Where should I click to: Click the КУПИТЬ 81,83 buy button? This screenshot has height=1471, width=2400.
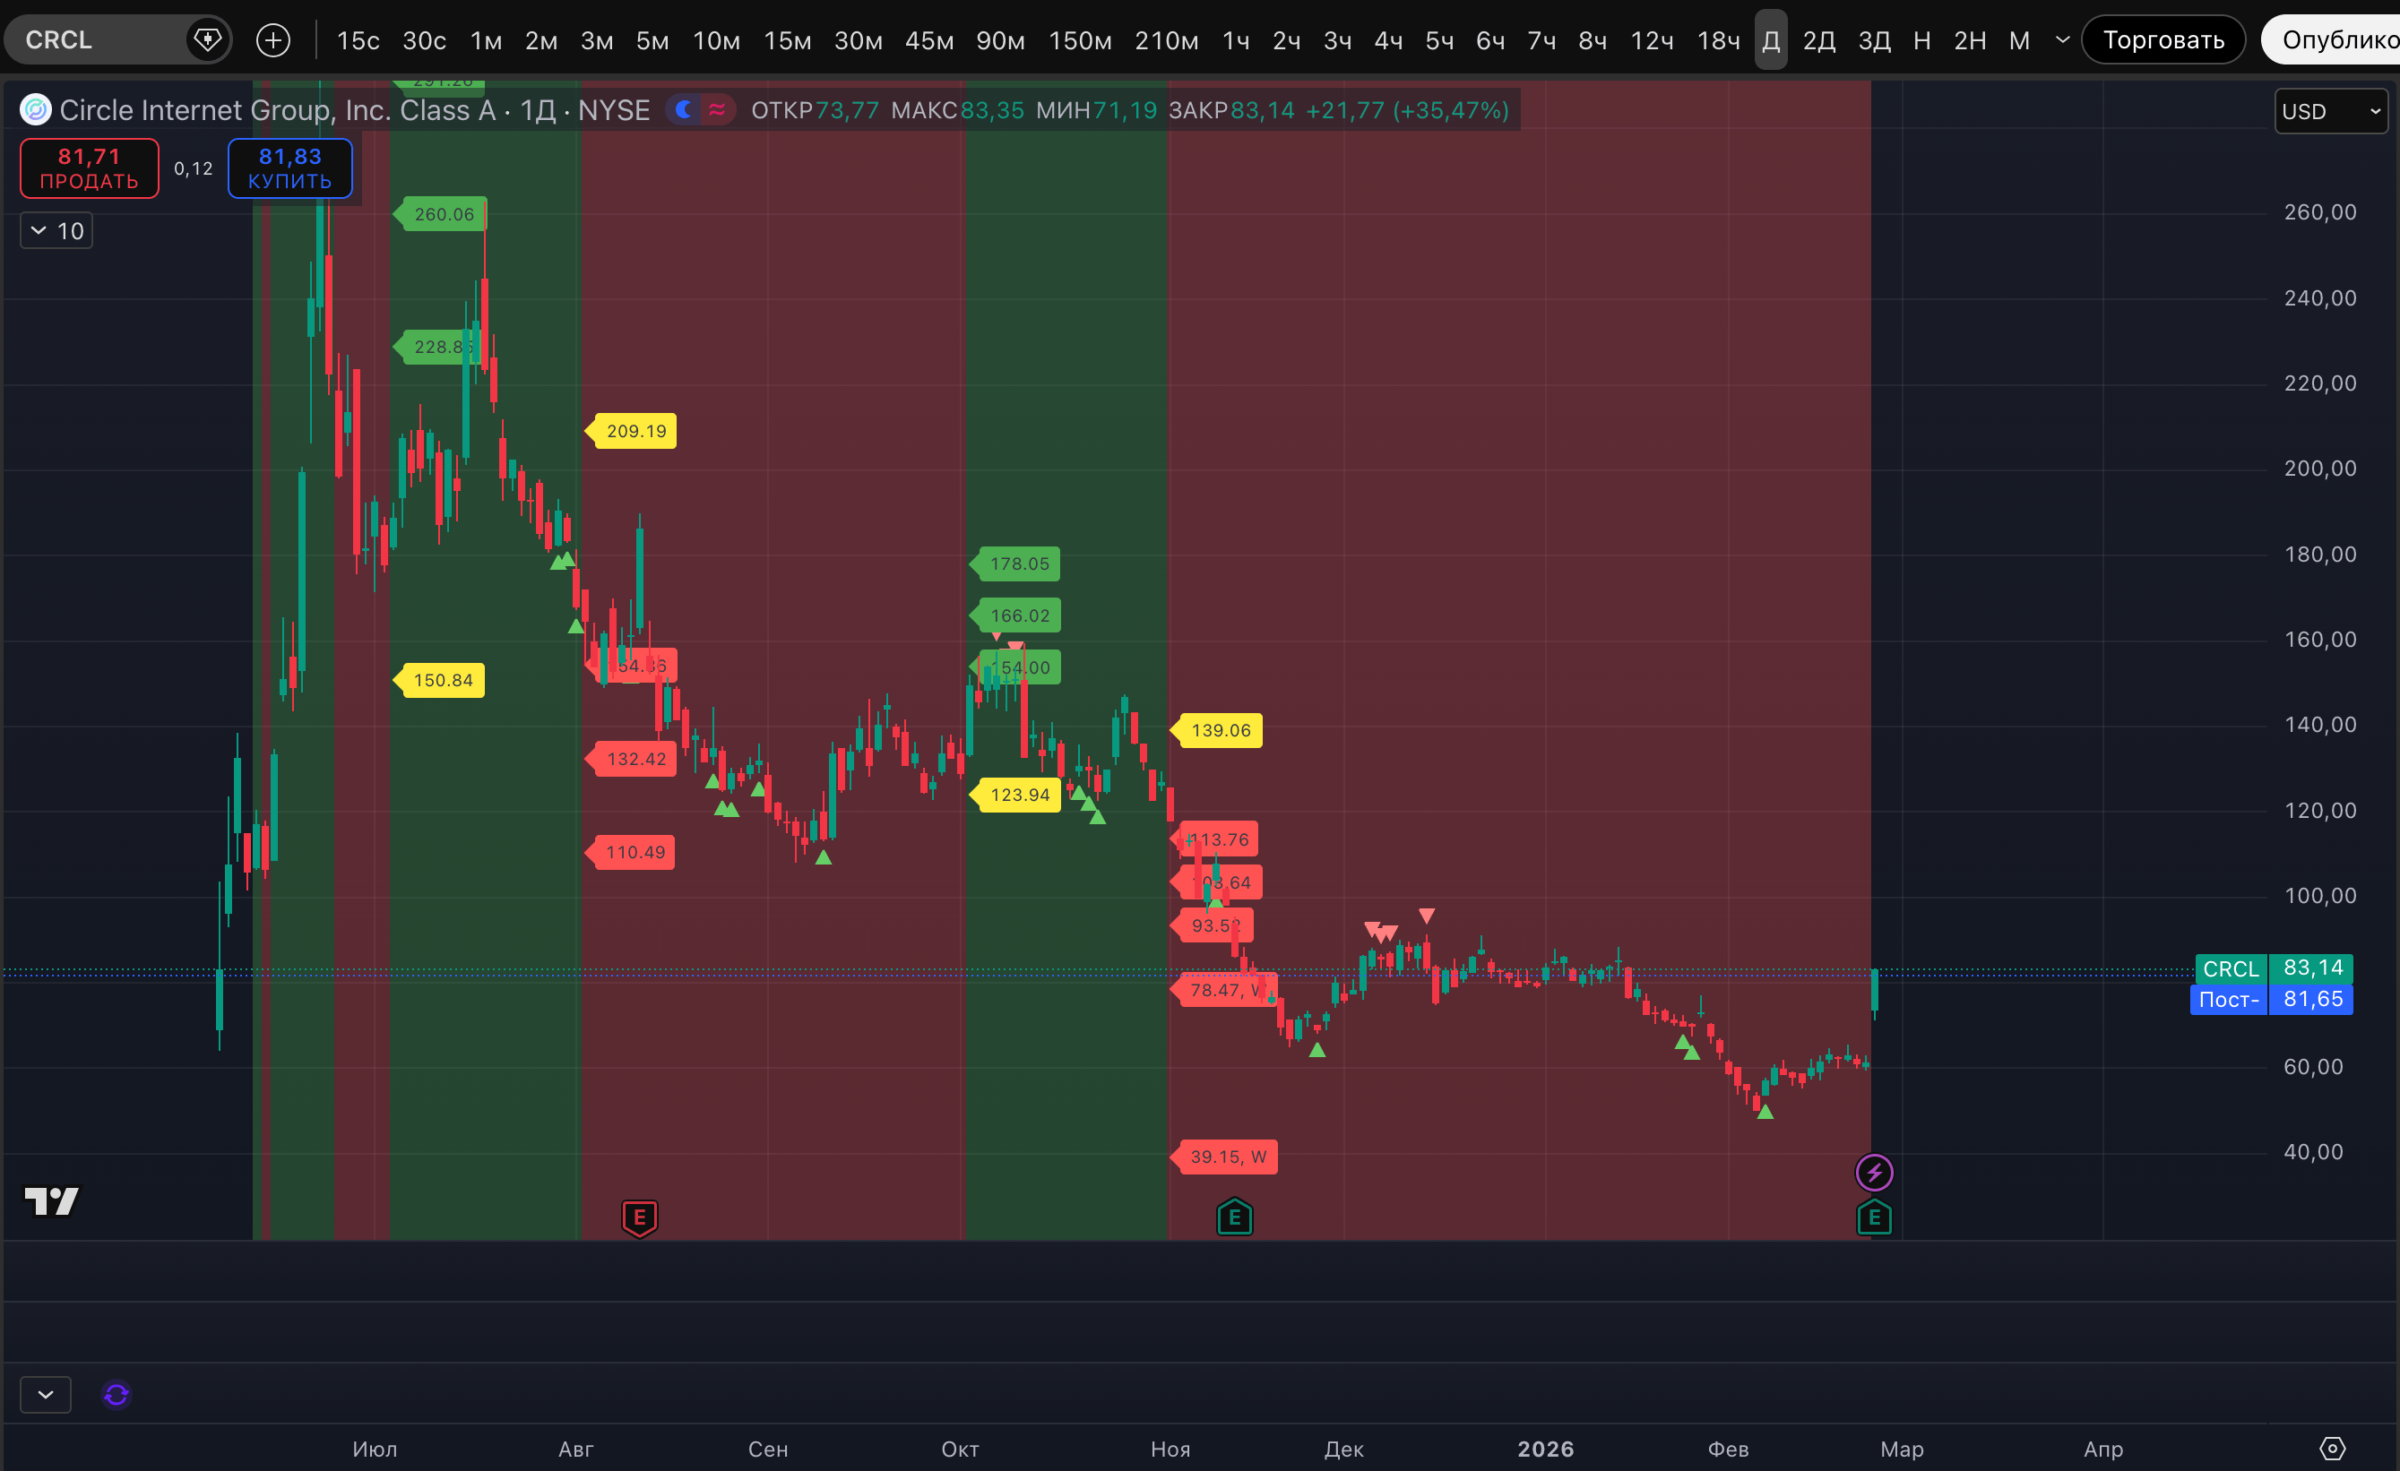point(289,168)
